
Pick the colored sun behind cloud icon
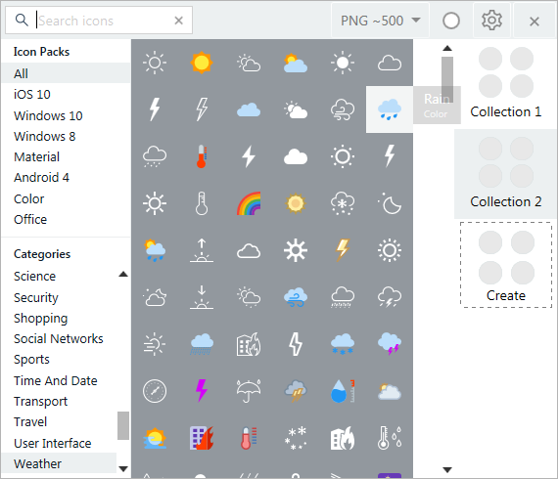(x=296, y=63)
